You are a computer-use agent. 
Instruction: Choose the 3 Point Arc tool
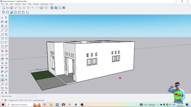pyautogui.click(x=2, y=46)
